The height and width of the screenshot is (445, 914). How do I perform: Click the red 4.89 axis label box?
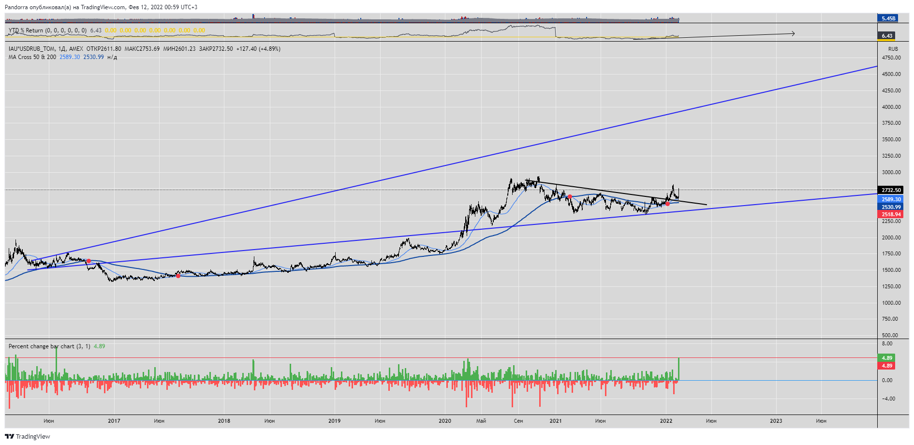pos(886,366)
